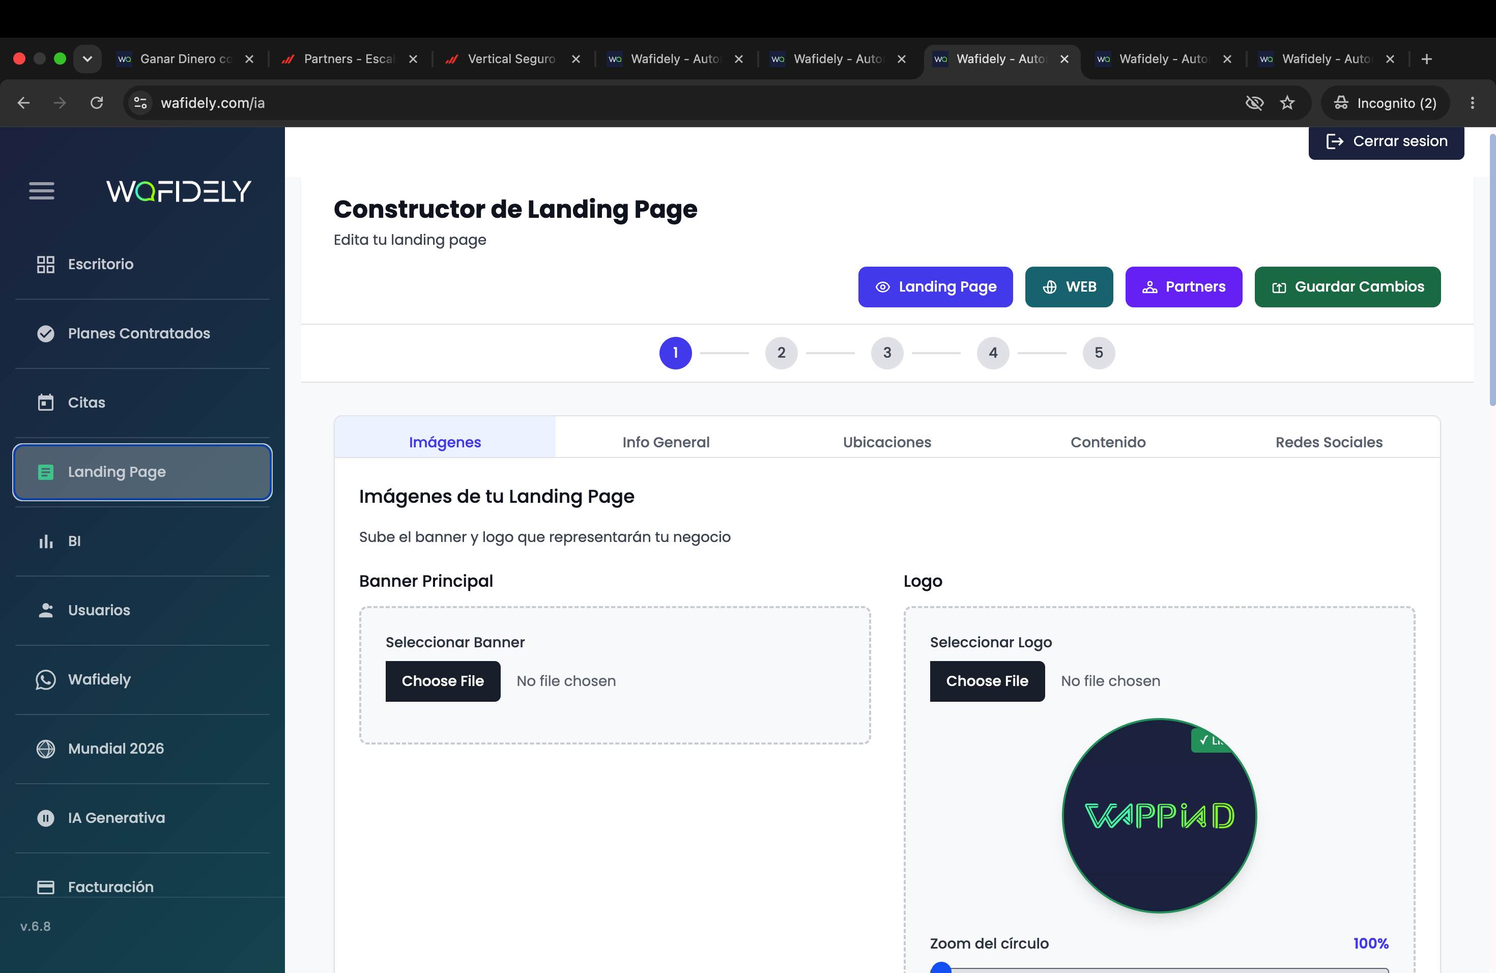Open Mundial 2026 sidebar entry
The width and height of the screenshot is (1496, 973).
(x=142, y=749)
